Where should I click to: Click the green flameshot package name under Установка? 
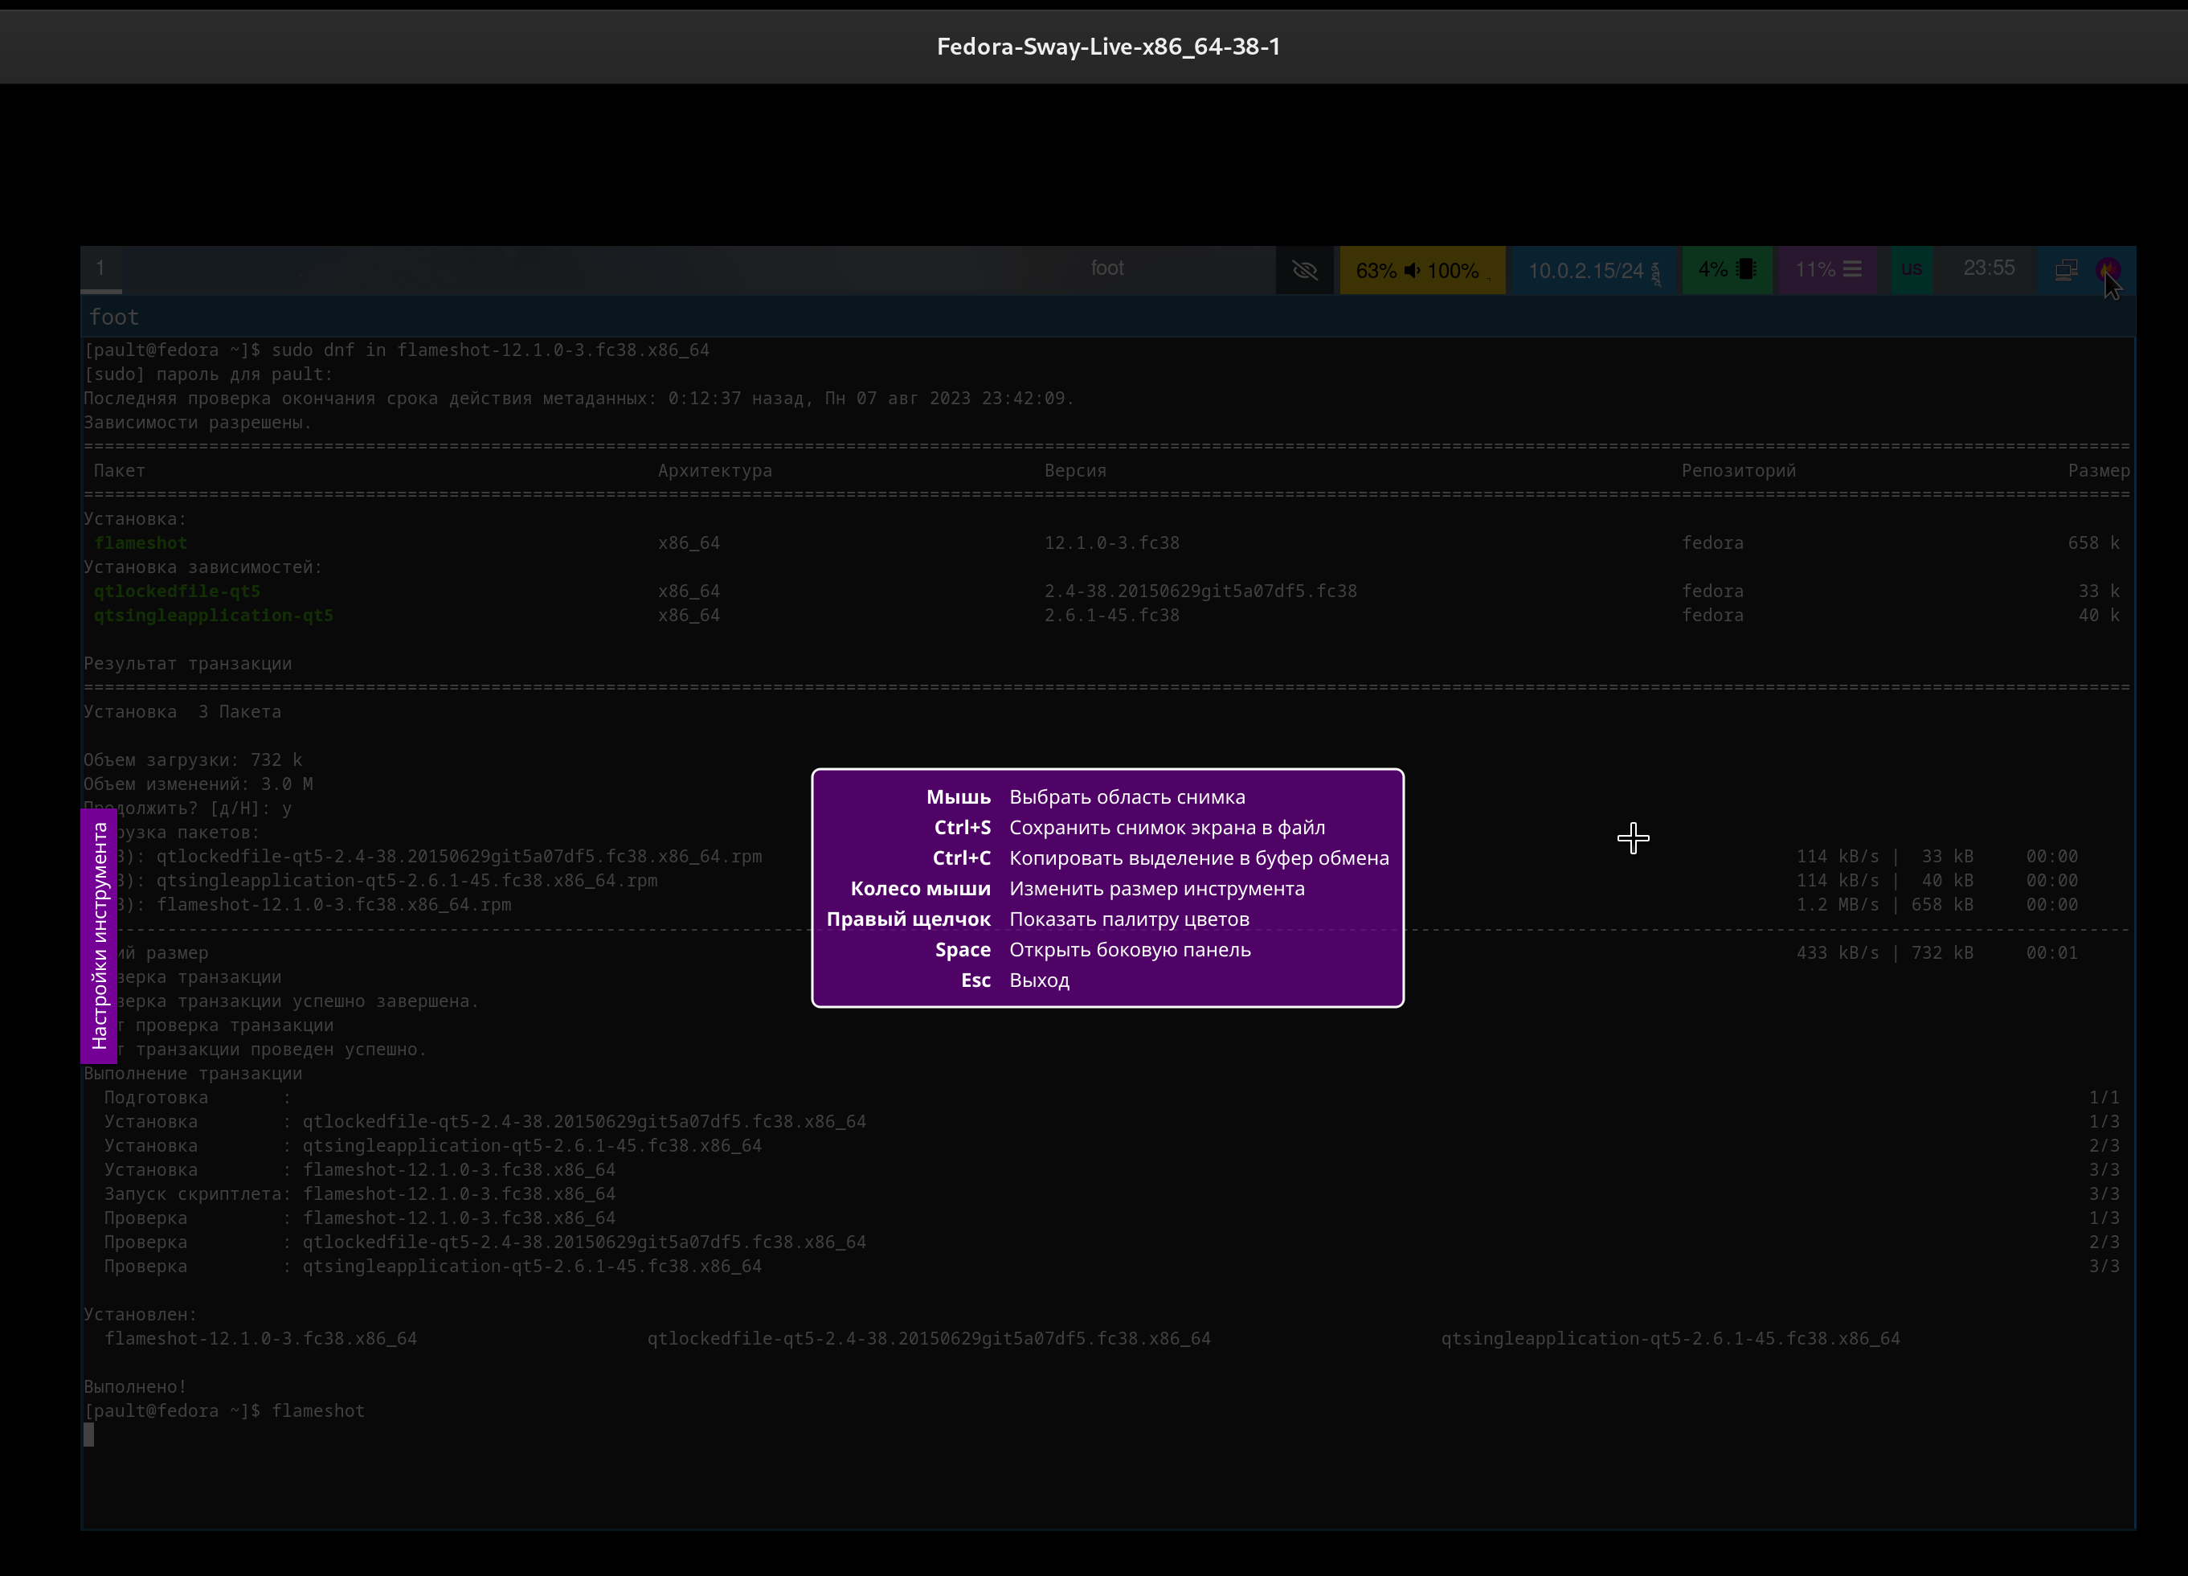coord(141,543)
